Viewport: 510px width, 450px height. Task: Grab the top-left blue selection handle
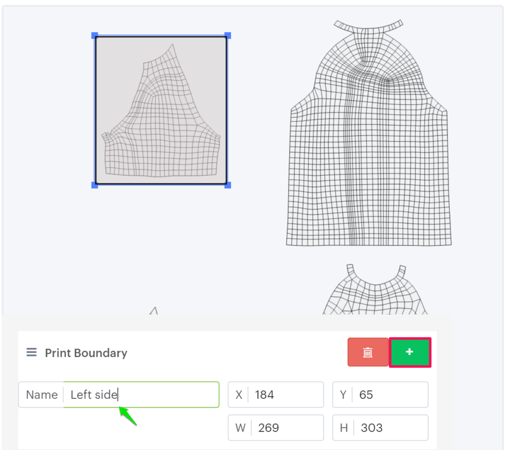tap(95, 35)
